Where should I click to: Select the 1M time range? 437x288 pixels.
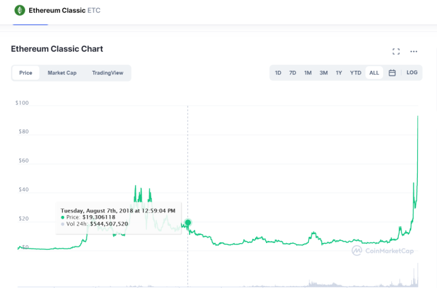click(307, 73)
